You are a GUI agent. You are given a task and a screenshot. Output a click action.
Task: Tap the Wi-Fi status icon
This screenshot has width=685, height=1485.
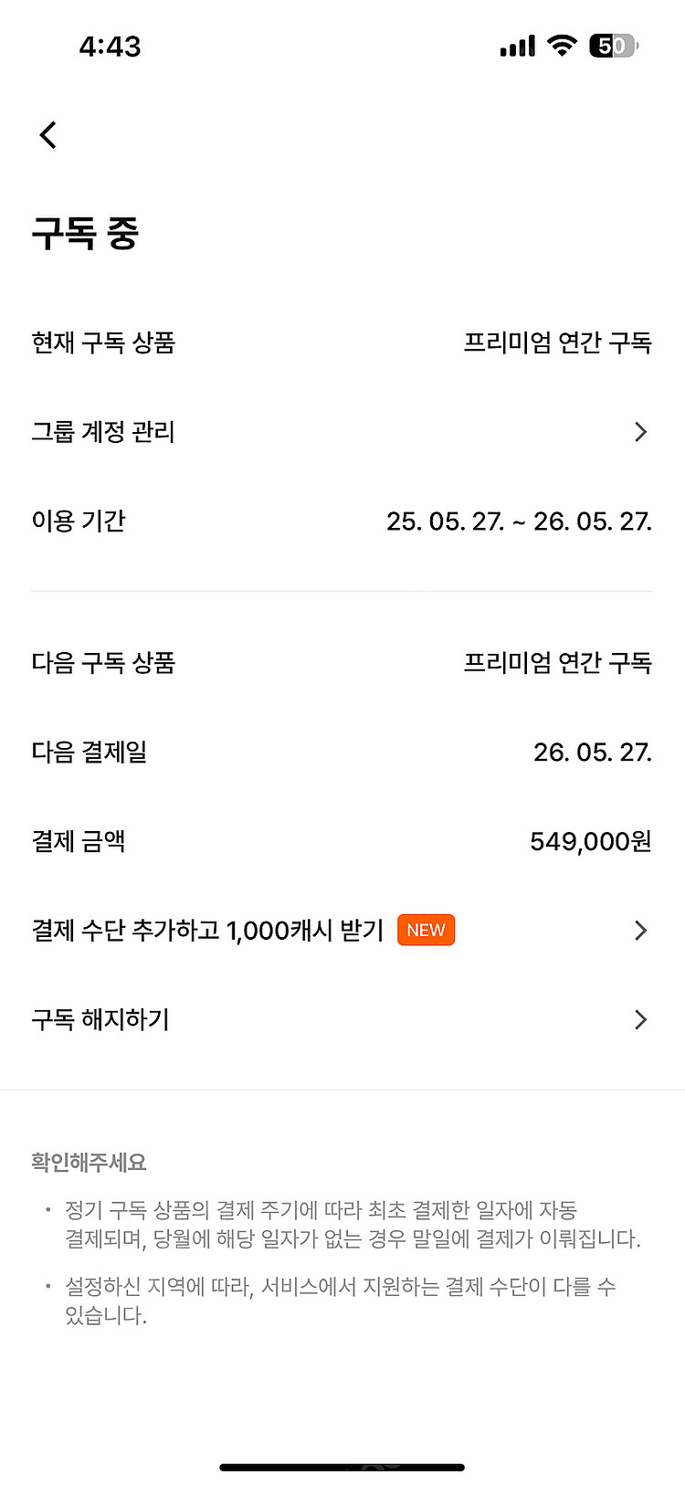pos(562,45)
